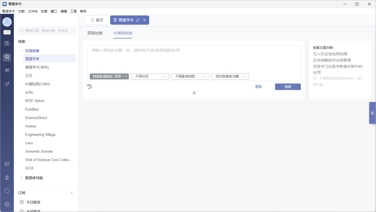Open 今日推送 in subscriptions
Viewport: 376px width, 212px height.
33,202
